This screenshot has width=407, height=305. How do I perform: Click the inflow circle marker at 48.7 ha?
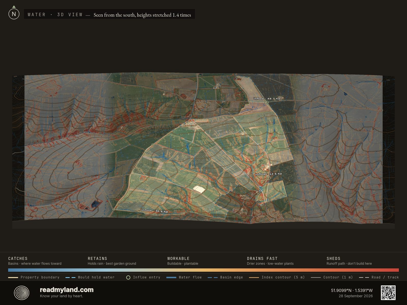[267, 102]
